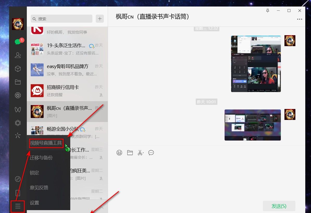Select the emoji picker in chat input
Screen dimensions: 311x213
point(119,153)
